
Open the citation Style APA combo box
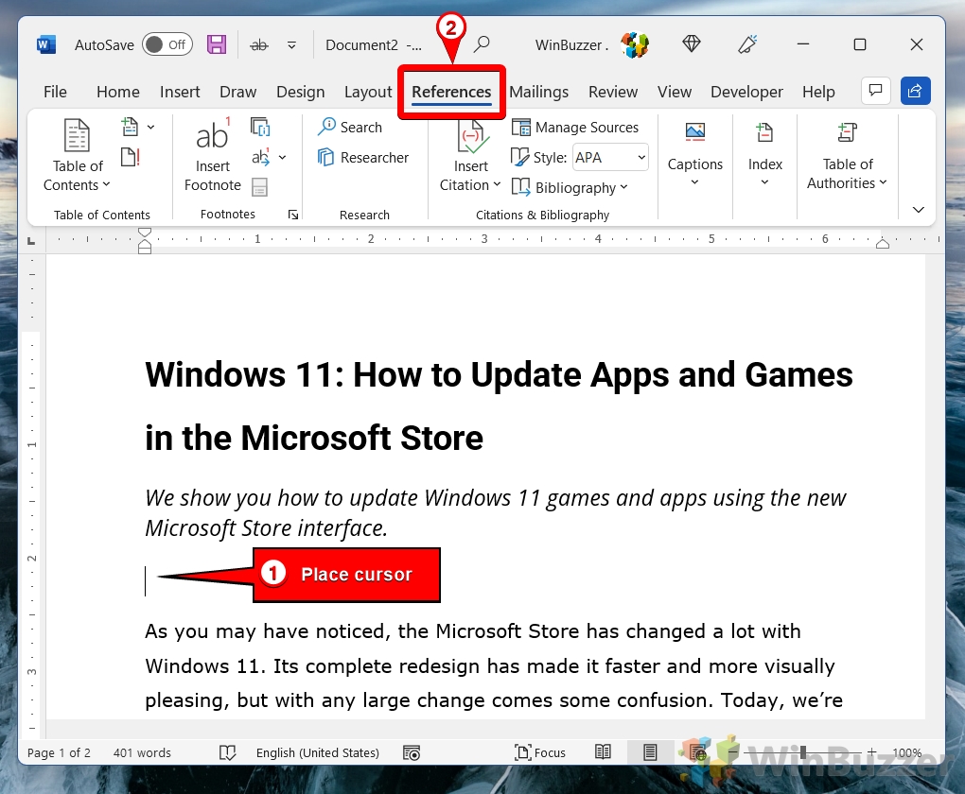[x=610, y=158]
